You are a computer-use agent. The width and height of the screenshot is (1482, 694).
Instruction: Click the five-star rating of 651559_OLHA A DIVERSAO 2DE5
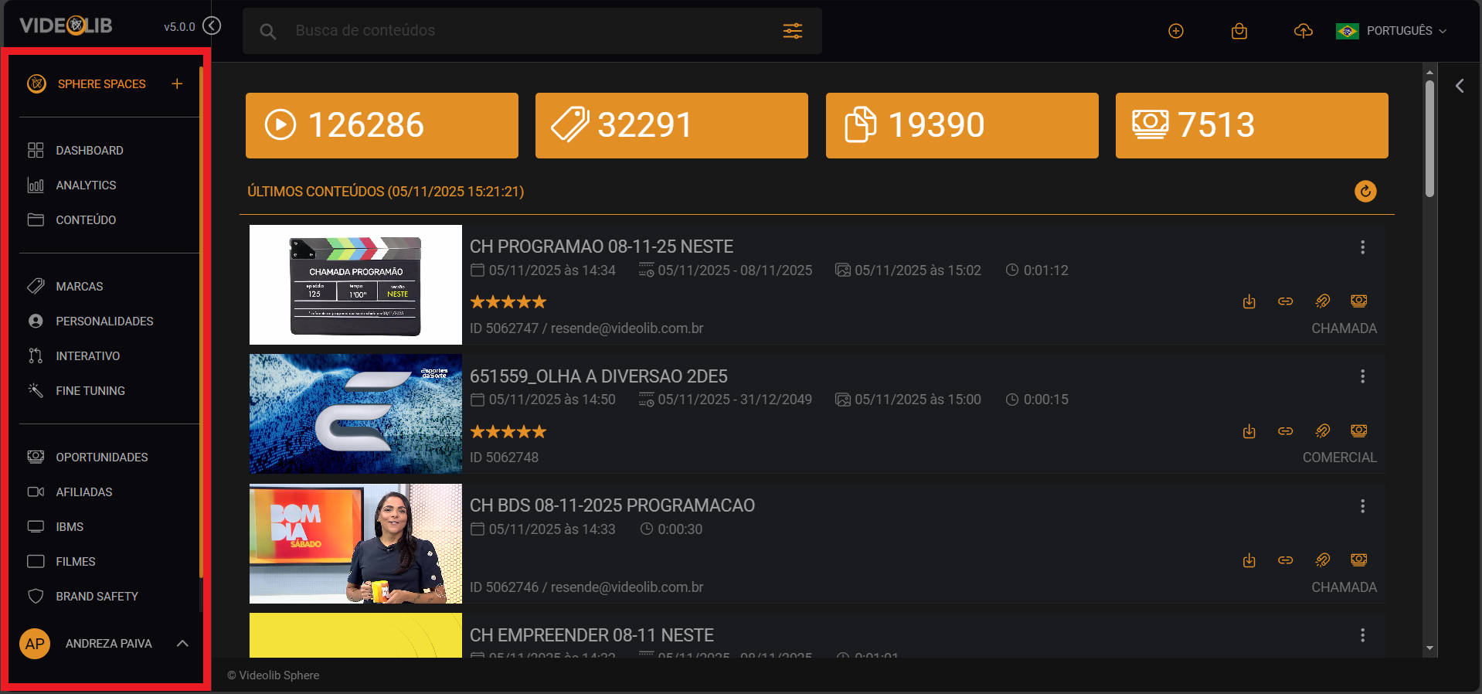(x=508, y=432)
